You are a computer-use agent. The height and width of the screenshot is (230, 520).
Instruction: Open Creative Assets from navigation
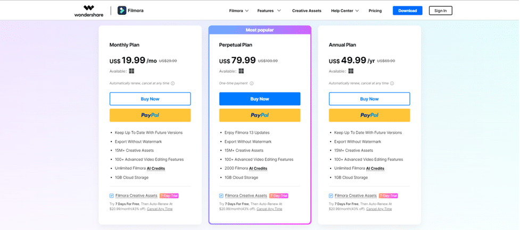point(307,11)
